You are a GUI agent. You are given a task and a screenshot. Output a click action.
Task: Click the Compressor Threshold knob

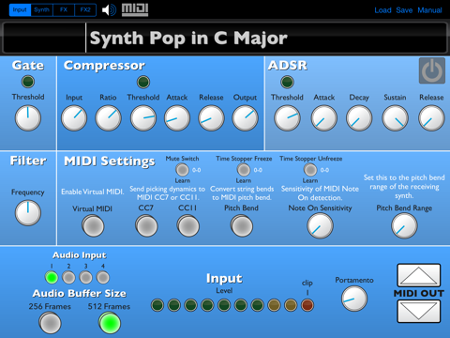(x=143, y=118)
